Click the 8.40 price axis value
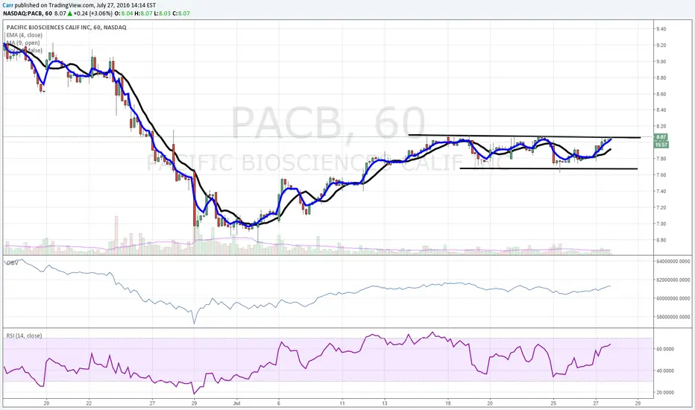Image resolution: width=695 pixels, height=410 pixels. 661,110
